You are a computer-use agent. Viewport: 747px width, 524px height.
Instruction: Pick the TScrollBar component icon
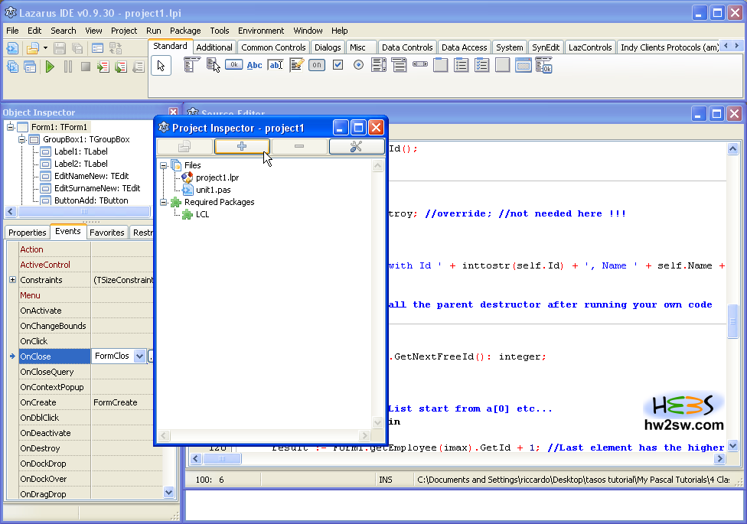pyautogui.click(x=420, y=63)
